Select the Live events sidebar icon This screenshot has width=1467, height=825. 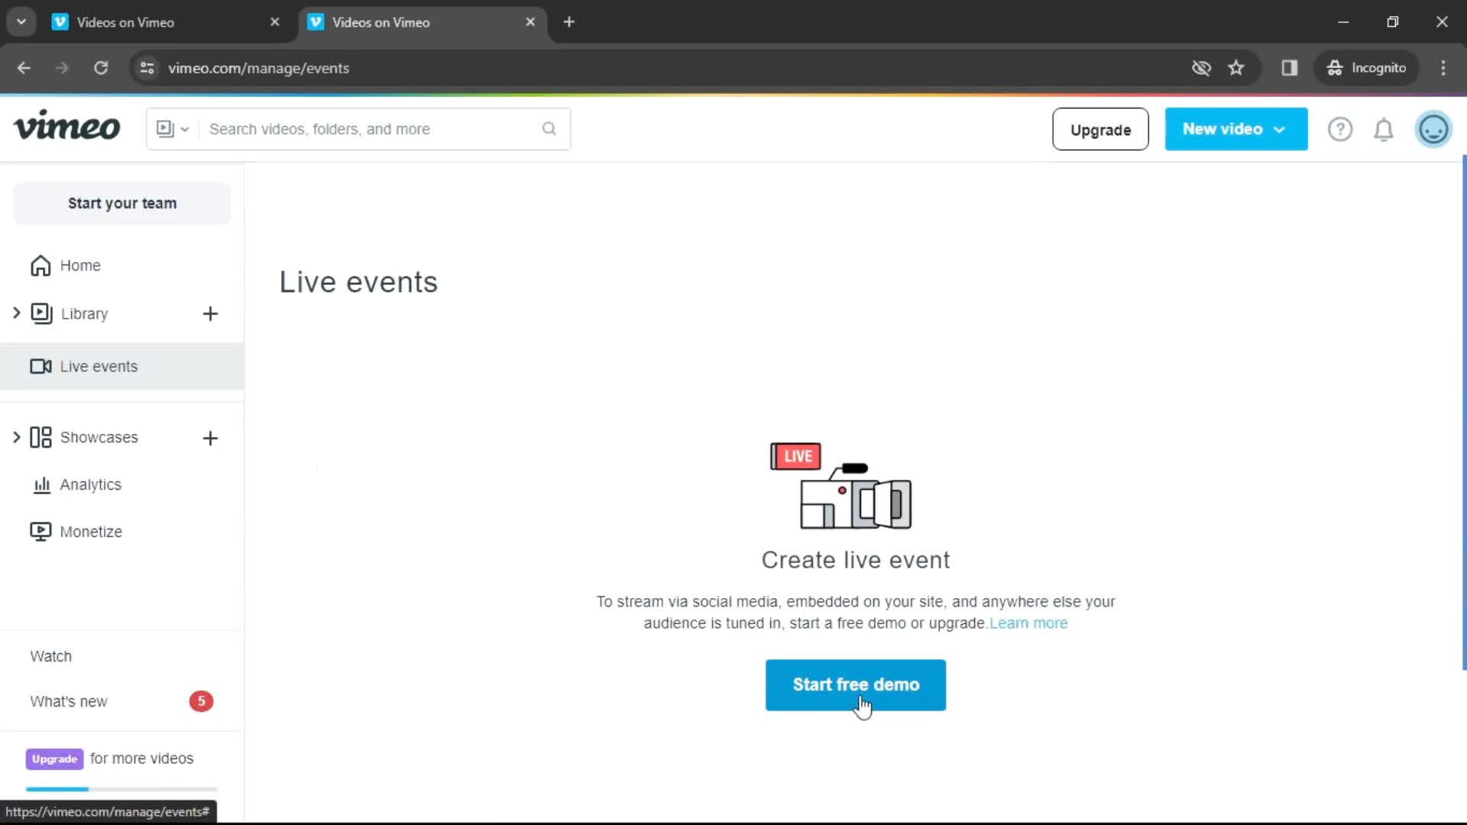tap(40, 366)
